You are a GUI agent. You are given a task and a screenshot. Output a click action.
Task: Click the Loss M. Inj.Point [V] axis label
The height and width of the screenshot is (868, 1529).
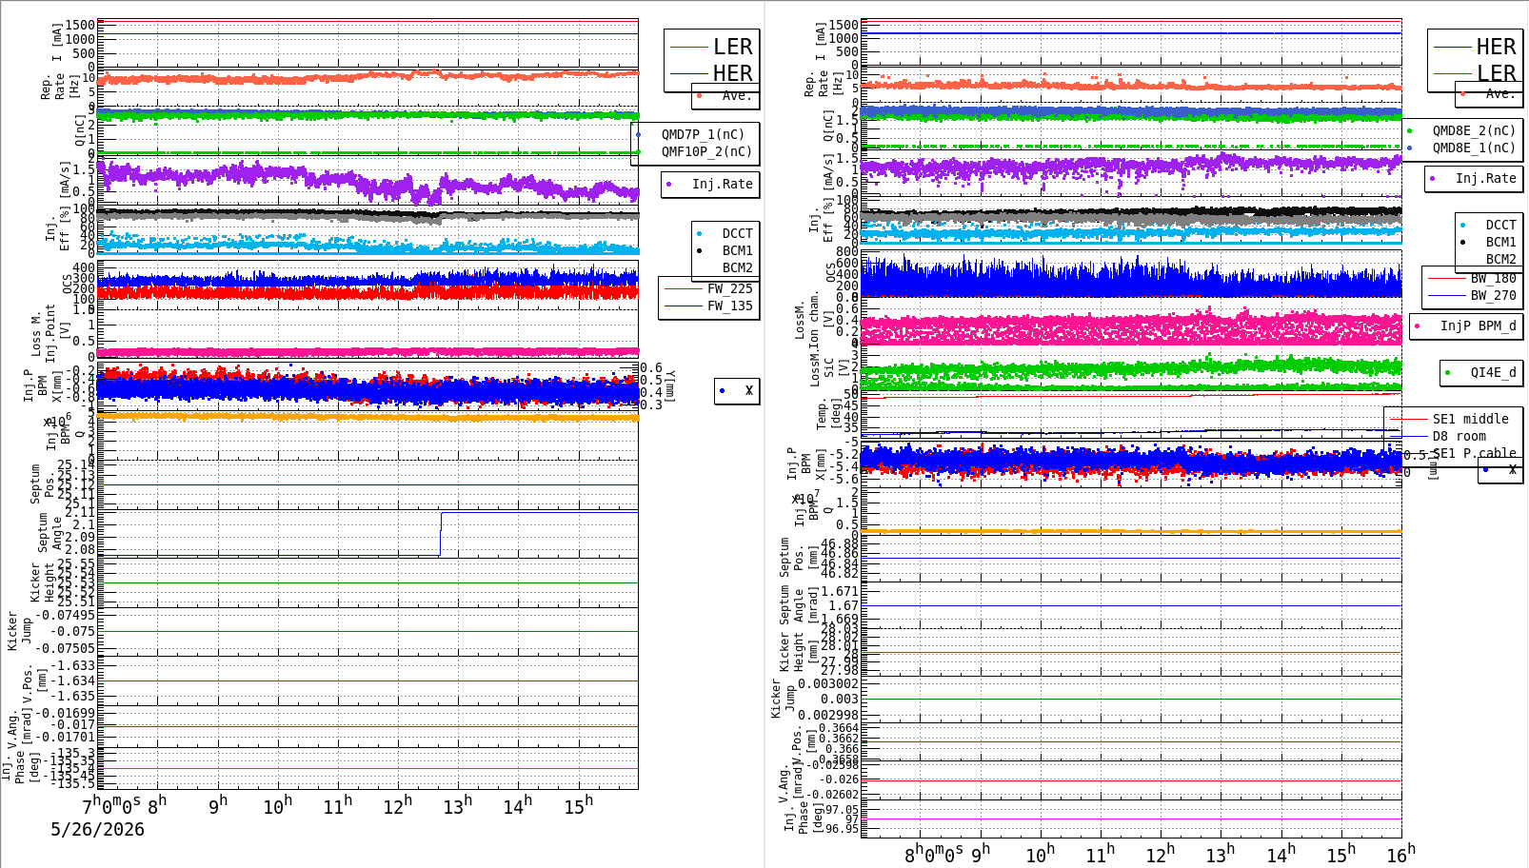click(x=50, y=331)
